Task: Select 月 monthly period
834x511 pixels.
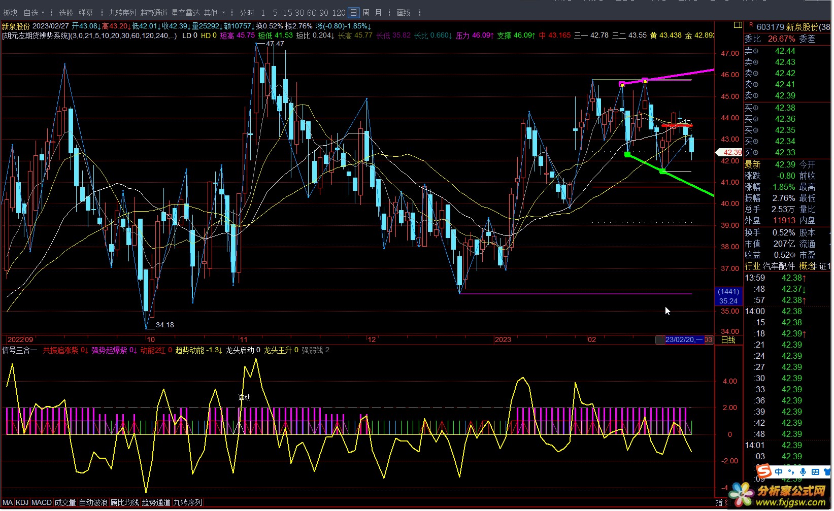Action: click(378, 13)
